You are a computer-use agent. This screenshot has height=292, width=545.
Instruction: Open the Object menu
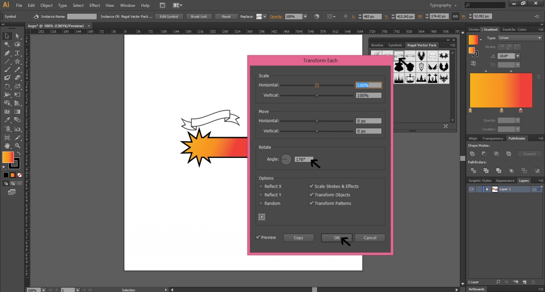[x=46, y=6]
